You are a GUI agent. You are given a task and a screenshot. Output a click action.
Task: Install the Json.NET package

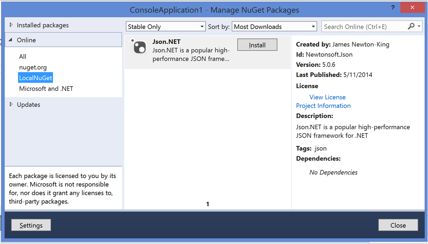pyautogui.click(x=257, y=45)
